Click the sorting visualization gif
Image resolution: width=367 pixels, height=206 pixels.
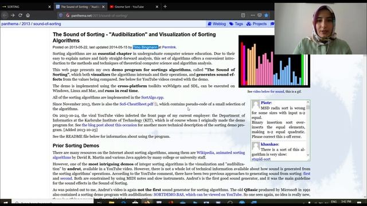274,61
